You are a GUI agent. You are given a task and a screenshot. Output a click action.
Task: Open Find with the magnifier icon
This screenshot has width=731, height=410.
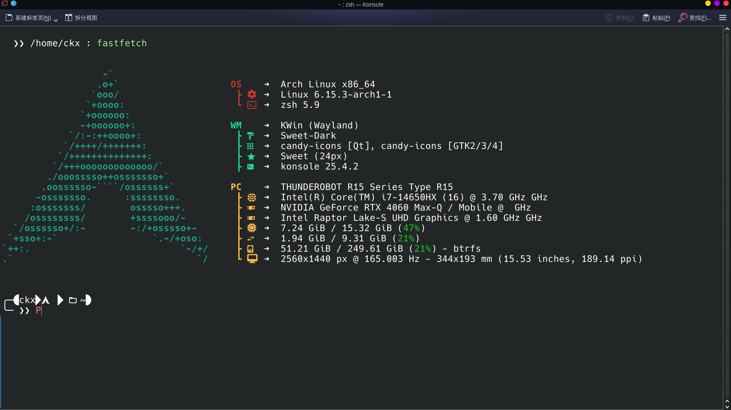[682, 17]
